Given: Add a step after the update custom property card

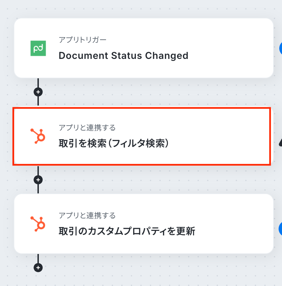Looking at the screenshot, I should click(x=38, y=268).
